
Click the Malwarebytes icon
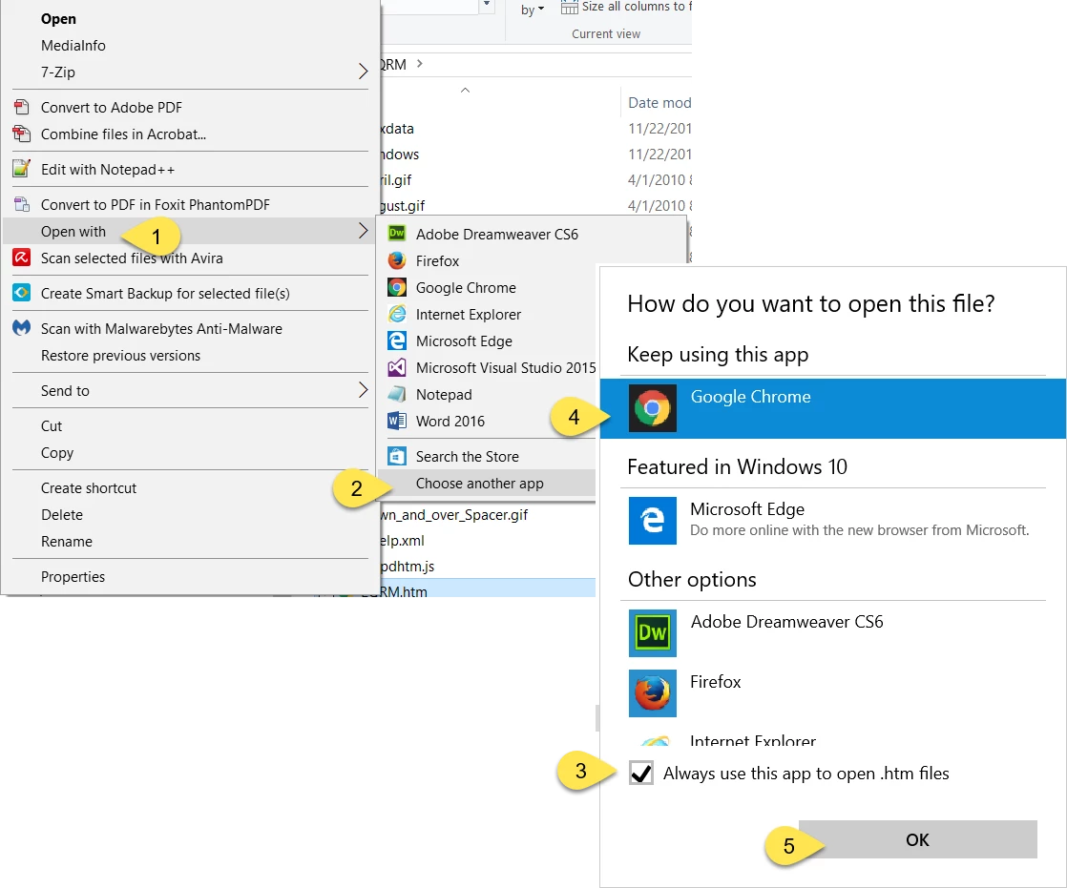[x=22, y=328]
